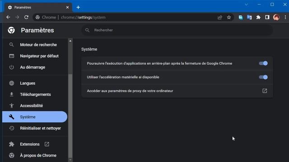Click the external-link icon next to Extensions

(x=47, y=144)
